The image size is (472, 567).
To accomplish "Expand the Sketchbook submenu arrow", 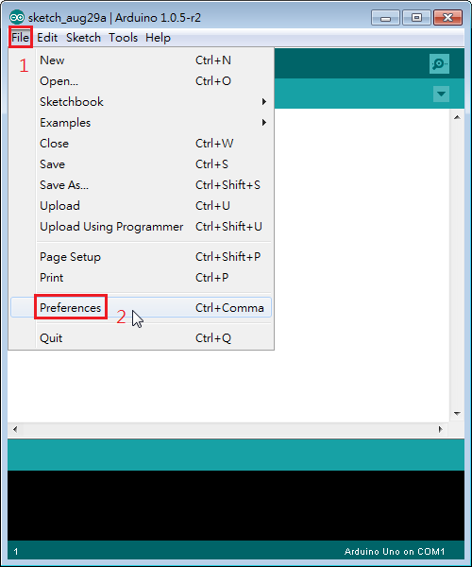I will [x=264, y=102].
